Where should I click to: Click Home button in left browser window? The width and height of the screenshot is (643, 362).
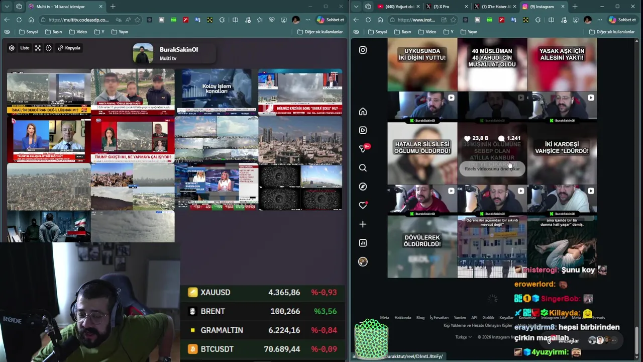[31, 20]
